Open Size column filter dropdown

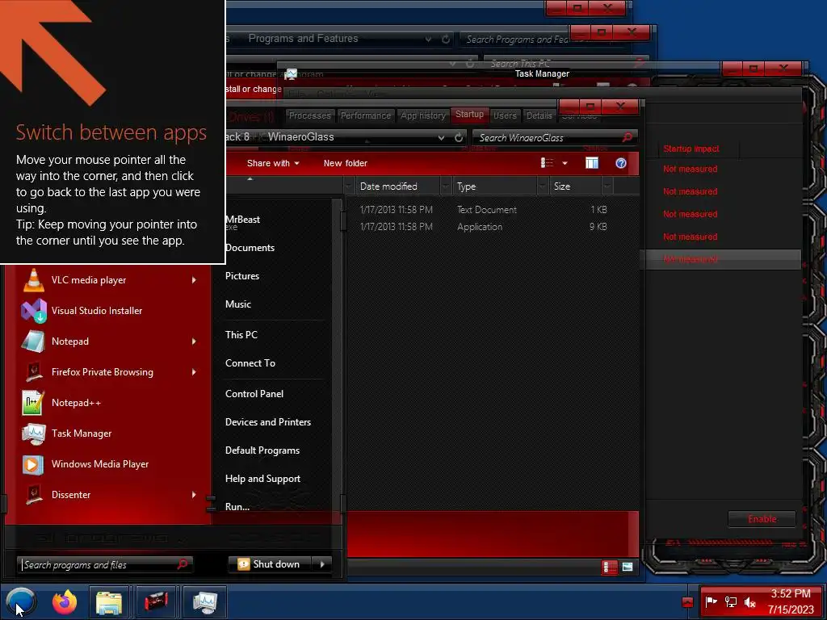[607, 186]
